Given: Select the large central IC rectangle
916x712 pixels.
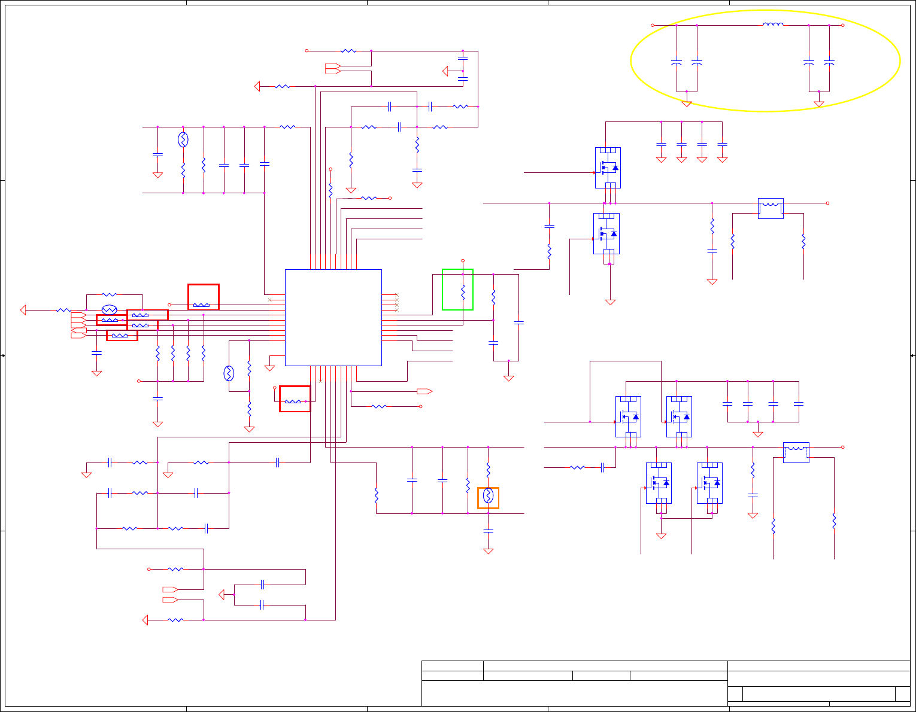Looking at the screenshot, I should pyautogui.click(x=333, y=317).
